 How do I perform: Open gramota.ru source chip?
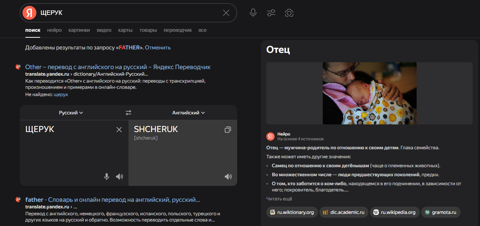pyautogui.click(x=441, y=212)
